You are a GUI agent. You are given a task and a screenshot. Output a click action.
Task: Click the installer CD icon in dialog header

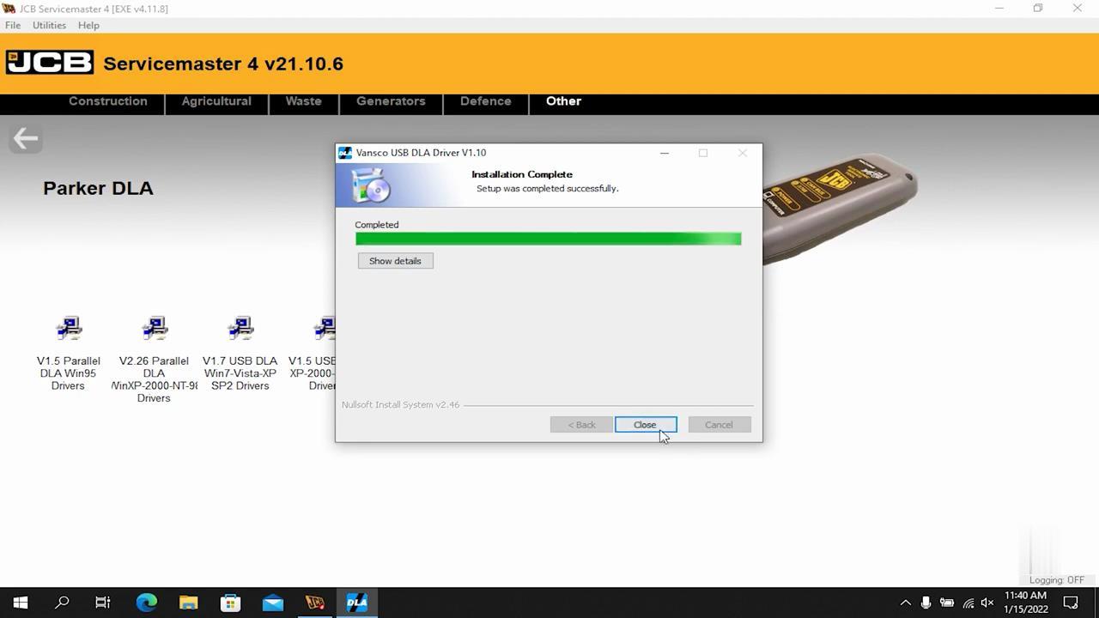pos(371,185)
